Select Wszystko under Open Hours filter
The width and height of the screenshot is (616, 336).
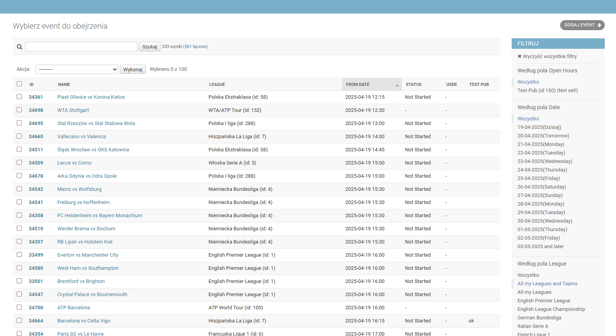tap(528, 82)
